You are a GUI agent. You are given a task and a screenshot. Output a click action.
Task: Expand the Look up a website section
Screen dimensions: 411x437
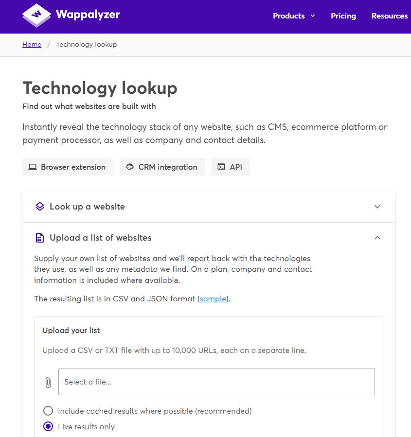[x=377, y=207]
